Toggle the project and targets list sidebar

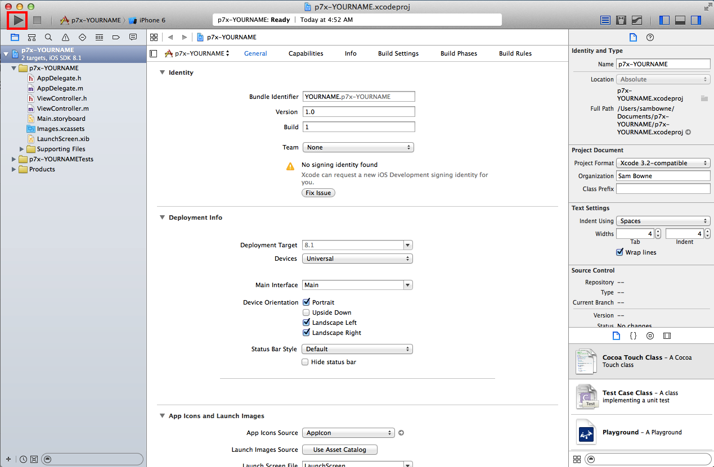pyautogui.click(x=153, y=53)
